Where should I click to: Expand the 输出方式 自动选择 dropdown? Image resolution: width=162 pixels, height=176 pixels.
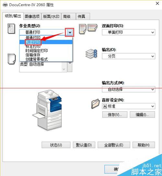click(x=129, y=89)
